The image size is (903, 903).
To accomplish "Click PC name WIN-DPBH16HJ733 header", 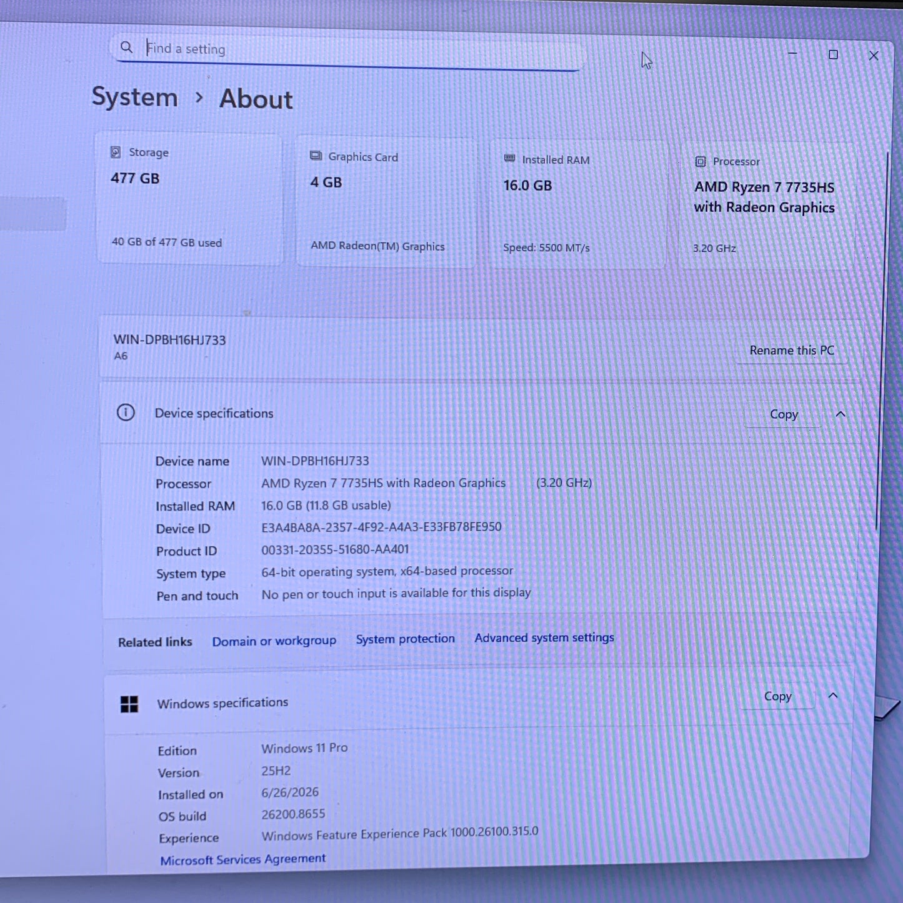I will [x=169, y=340].
